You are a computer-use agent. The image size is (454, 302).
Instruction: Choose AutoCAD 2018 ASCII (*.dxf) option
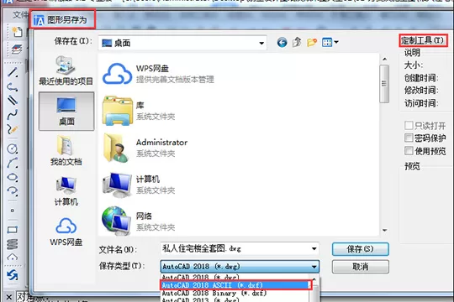[235, 285]
